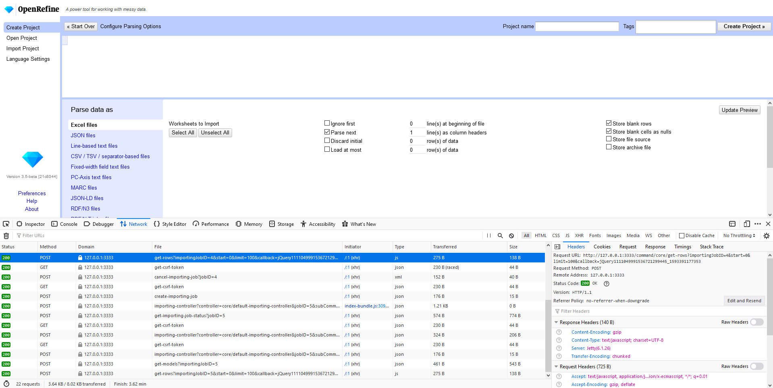The image size is (773, 388).
Task: Open the Response tab in request details
Action: click(x=655, y=247)
